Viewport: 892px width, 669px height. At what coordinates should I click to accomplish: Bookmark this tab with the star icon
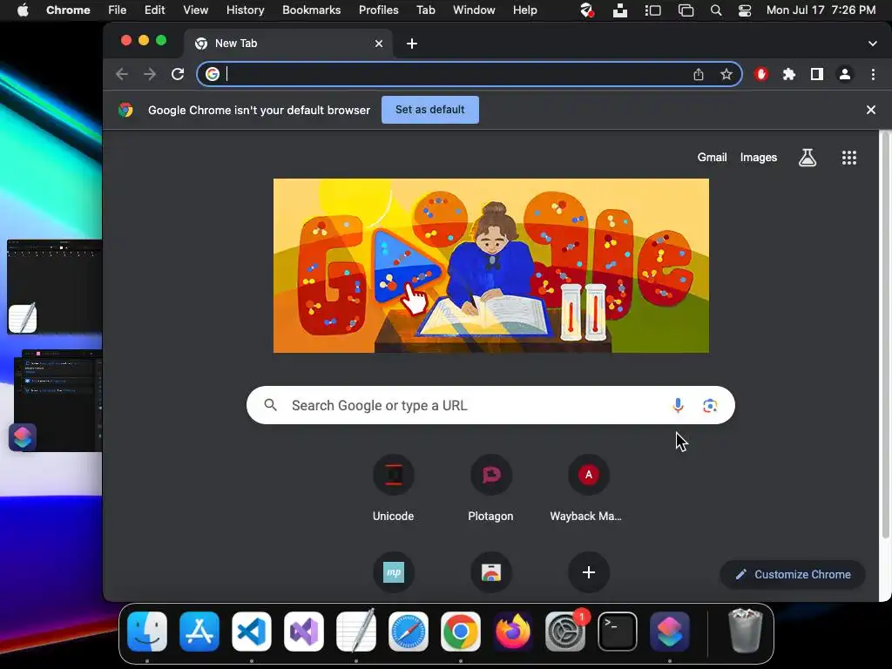pos(726,74)
